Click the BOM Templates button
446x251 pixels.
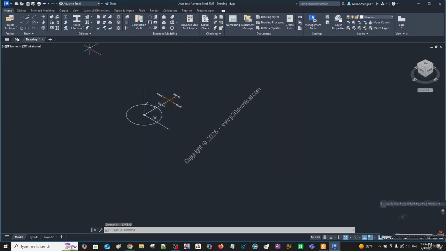(x=268, y=28)
